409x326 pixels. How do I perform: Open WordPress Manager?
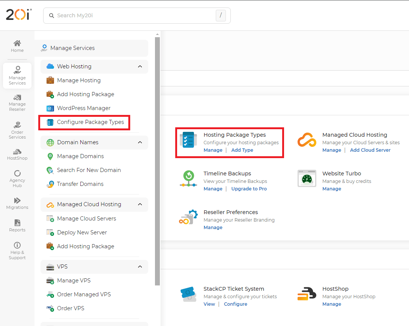pyautogui.click(x=78, y=108)
